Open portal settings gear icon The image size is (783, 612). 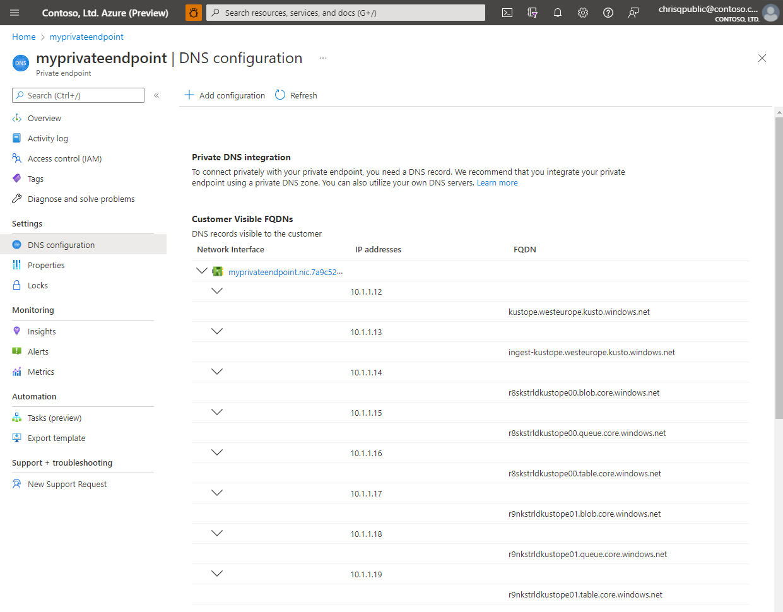[x=583, y=13]
